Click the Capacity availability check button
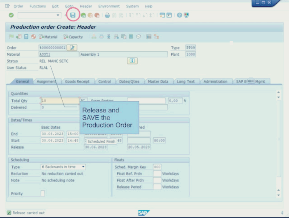This screenshot has width=289, height=218. coord(73,37)
